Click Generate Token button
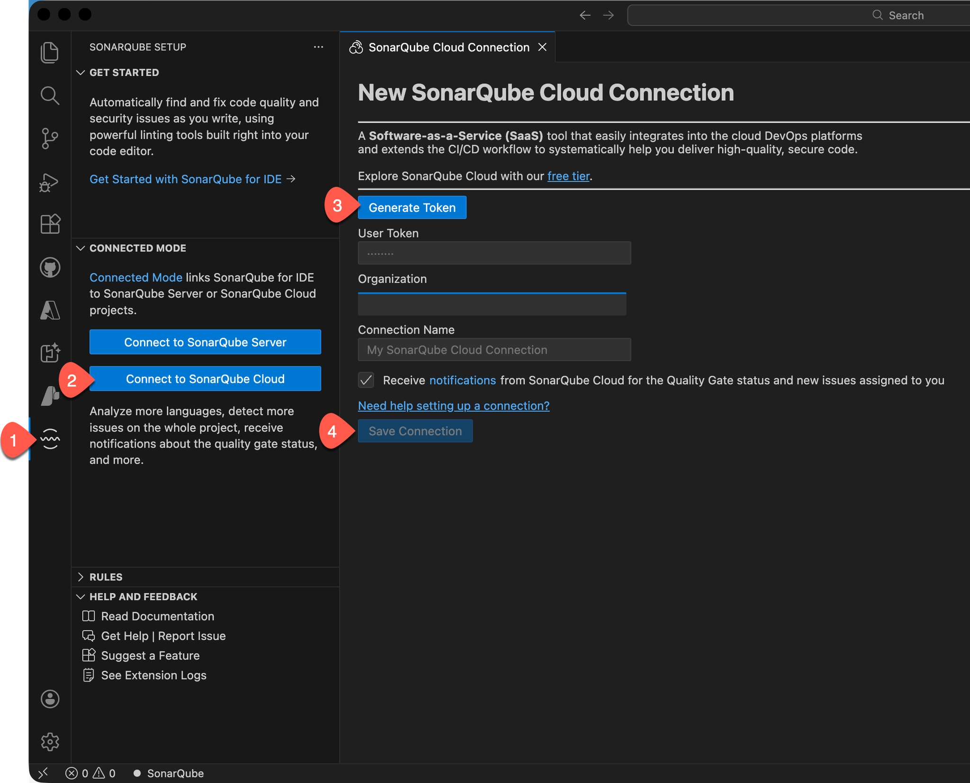 tap(412, 207)
